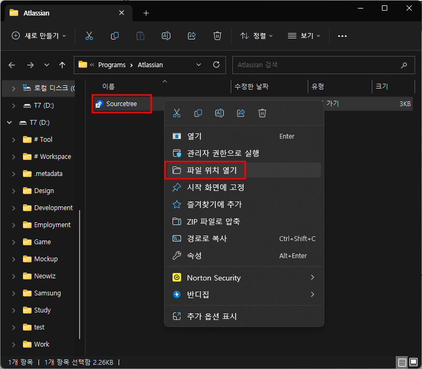This screenshot has width=422, height=369.
Task: Expand the Samsung folder node
Action: [13, 293]
